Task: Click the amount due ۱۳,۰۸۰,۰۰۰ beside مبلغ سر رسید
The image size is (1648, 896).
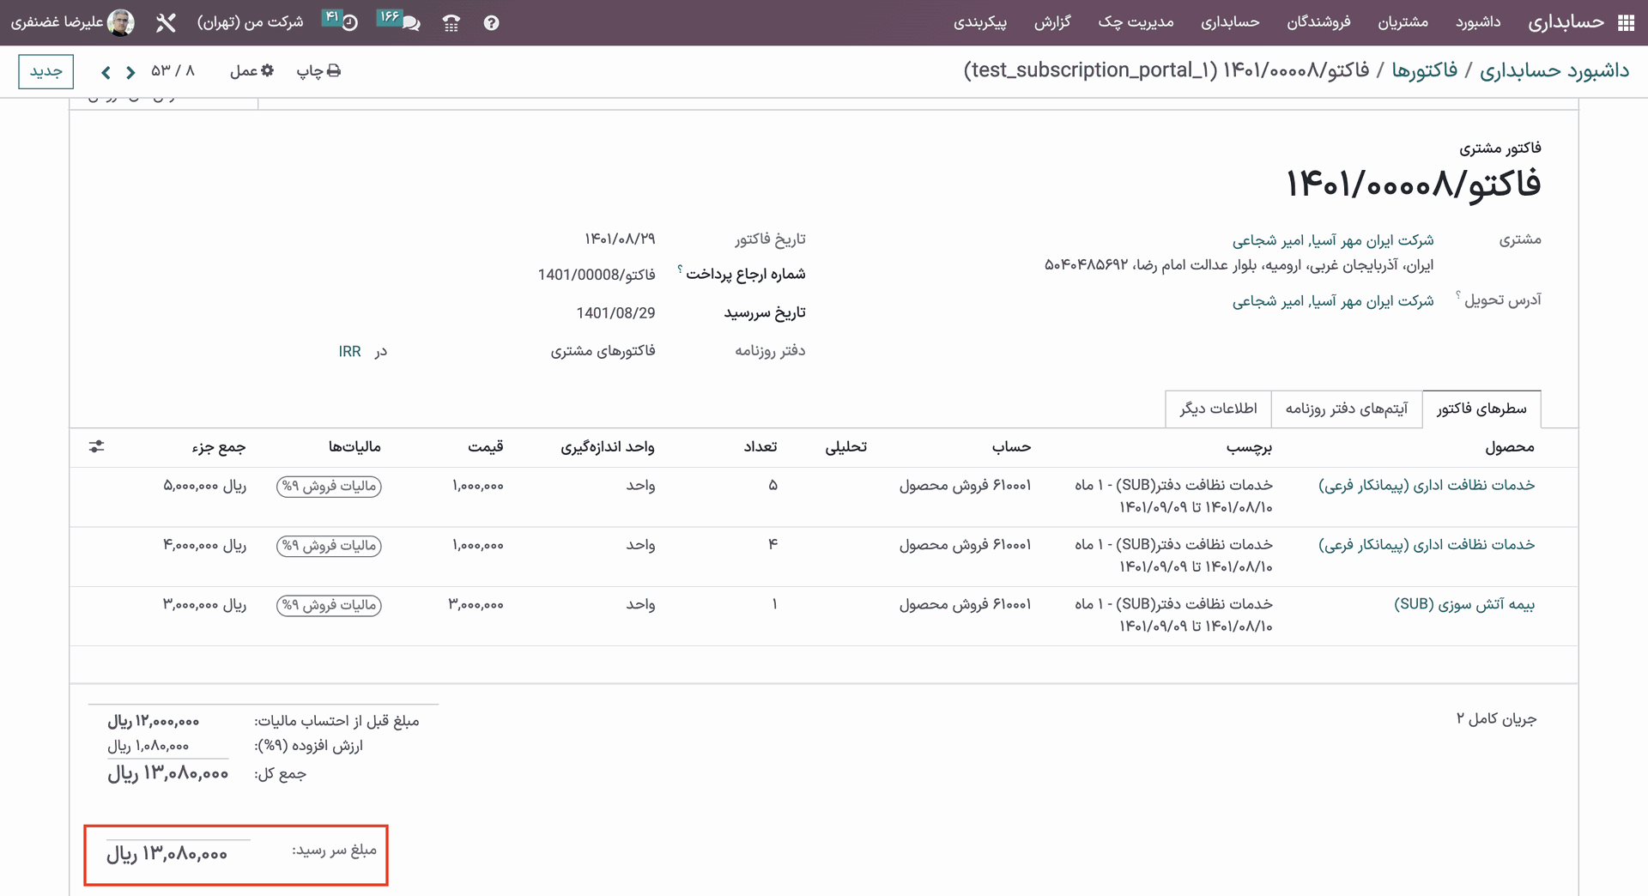Action: [x=167, y=854]
